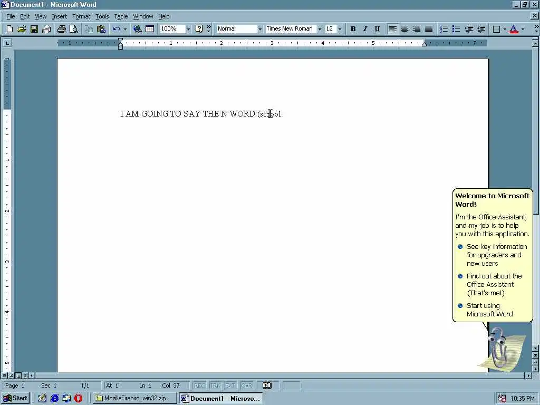
Task: Open the Tables and Borders toolbar icon
Action: coord(150,29)
